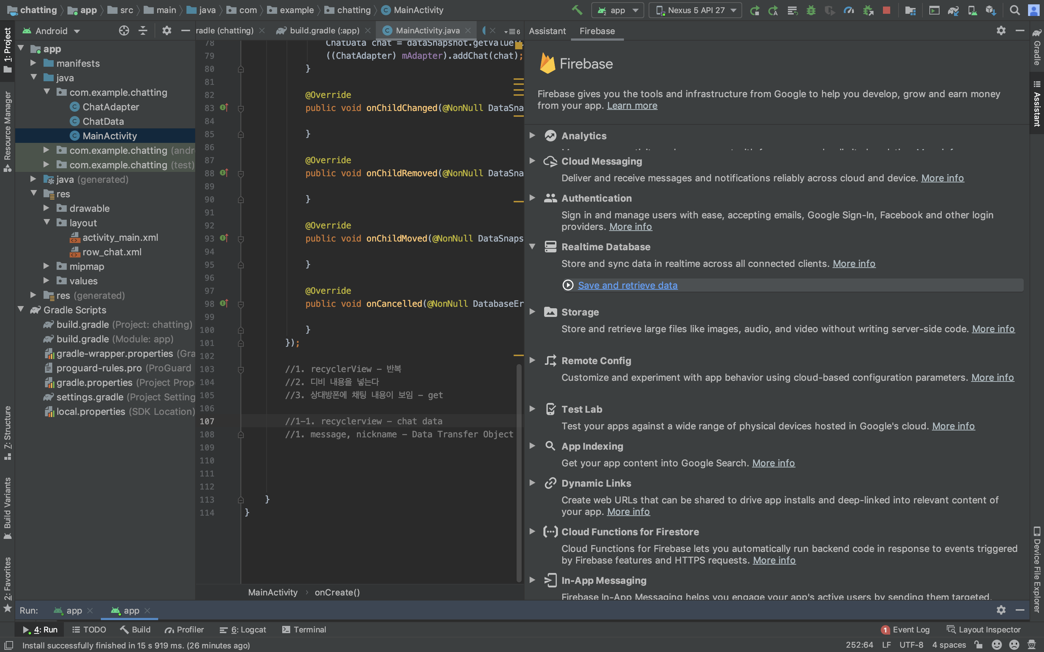Click the Make Project hammer icon
Image resolution: width=1044 pixels, height=652 pixels.
click(577, 10)
